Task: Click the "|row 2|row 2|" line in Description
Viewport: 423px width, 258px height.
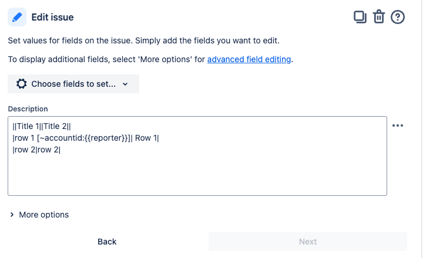Action: 36,150
